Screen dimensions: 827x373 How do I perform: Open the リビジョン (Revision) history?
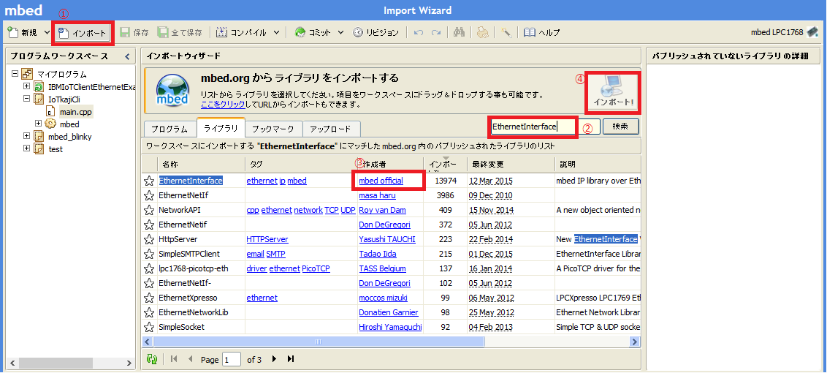(376, 33)
